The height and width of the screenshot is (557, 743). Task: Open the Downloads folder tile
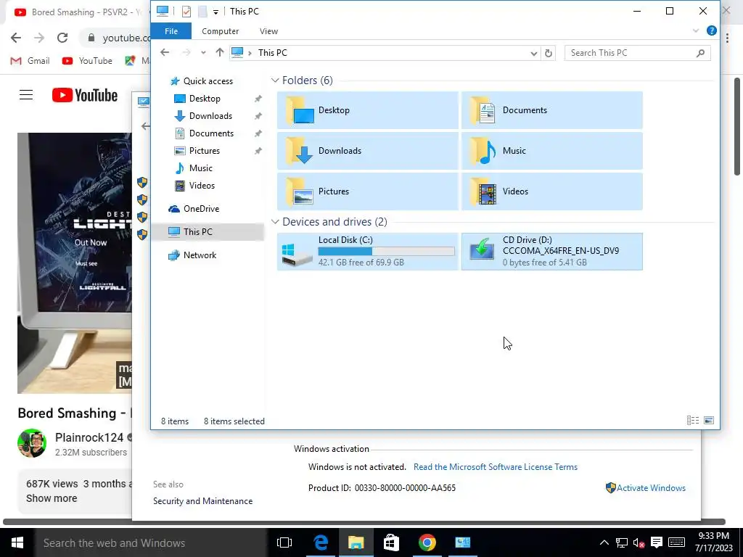click(x=368, y=151)
